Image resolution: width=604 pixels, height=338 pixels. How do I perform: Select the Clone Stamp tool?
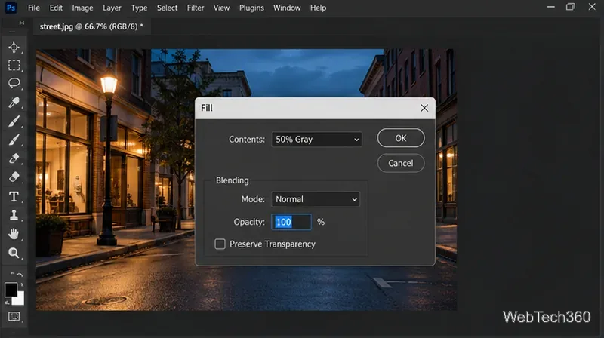point(14,215)
